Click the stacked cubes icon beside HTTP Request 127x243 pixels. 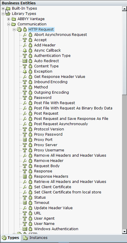click(19, 29)
